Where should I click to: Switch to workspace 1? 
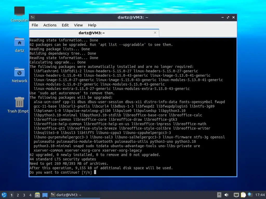tap(11, 195)
